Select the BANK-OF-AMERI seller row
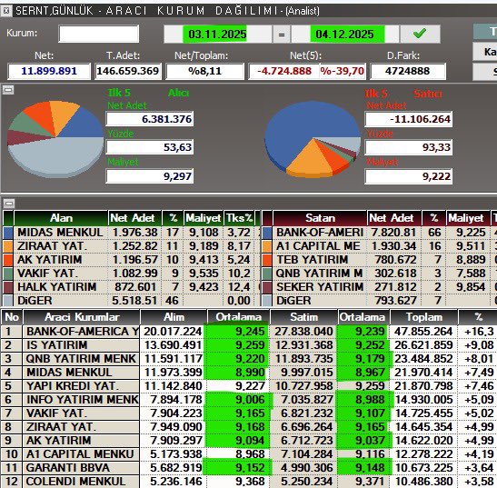497x488 pixels. (380, 233)
